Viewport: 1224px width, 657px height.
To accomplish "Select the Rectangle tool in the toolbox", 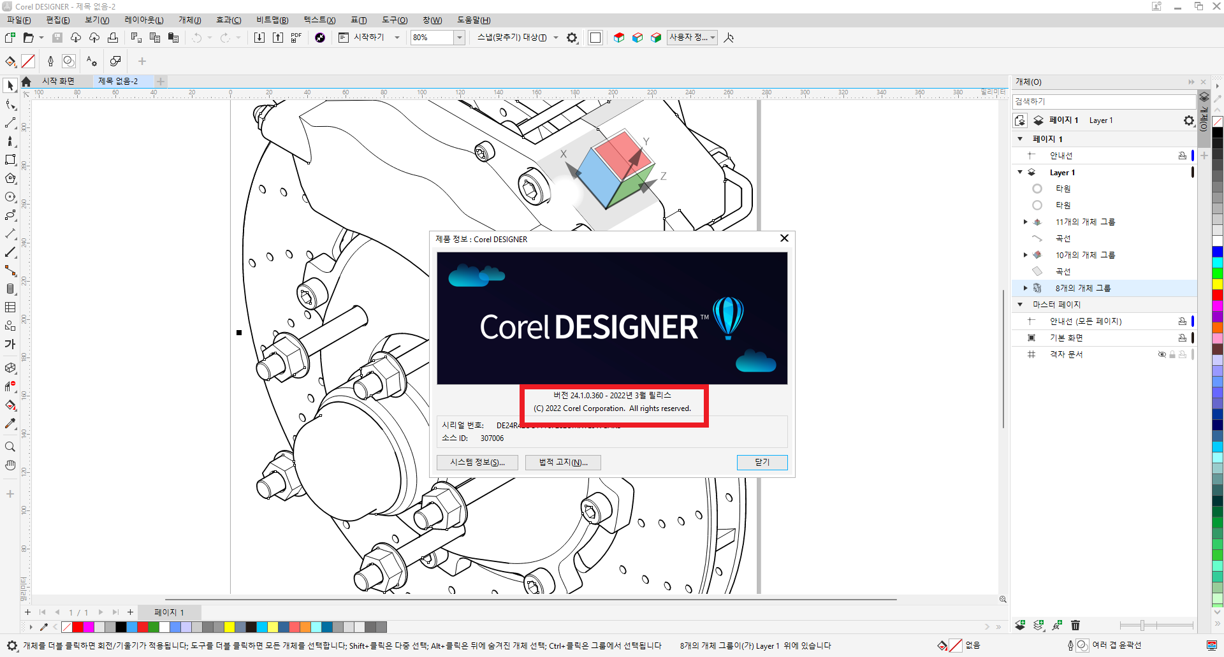I will [10, 160].
